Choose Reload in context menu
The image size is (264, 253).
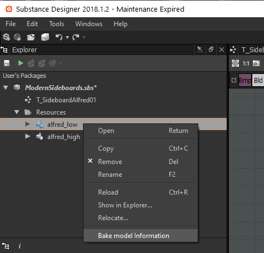click(x=140, y=192)
